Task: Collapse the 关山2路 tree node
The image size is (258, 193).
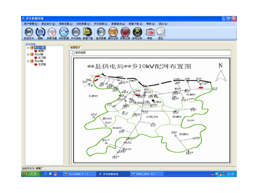Action: [x=28, y=55]
